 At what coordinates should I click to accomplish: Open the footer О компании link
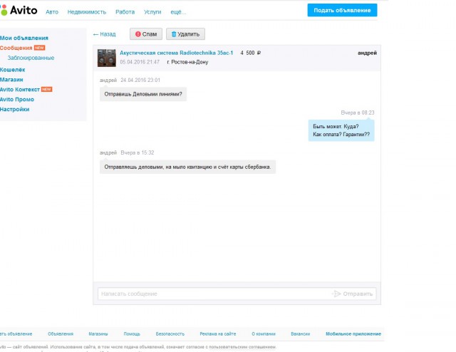pos(264,334)
